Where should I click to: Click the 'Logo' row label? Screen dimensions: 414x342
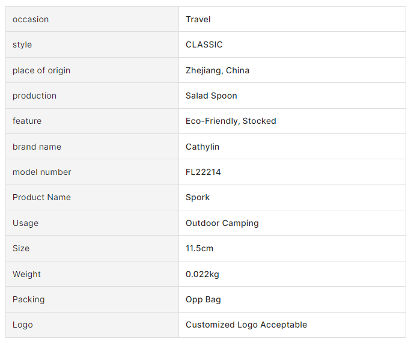pos(23,325)
